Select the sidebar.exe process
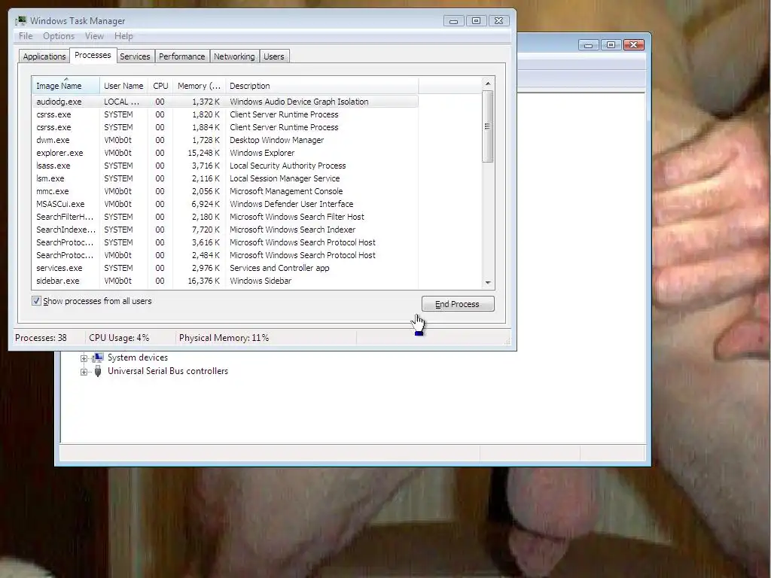Screen dimensions: 771x578 [x=225, y=281]
